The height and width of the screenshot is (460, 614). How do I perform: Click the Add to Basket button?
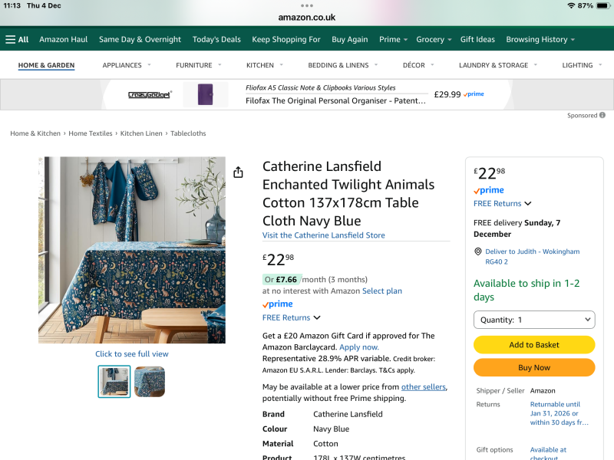pos(533,344)
